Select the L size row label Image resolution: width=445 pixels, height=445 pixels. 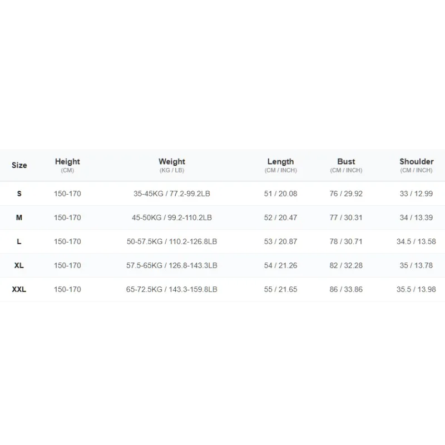(x=19, y=241)
